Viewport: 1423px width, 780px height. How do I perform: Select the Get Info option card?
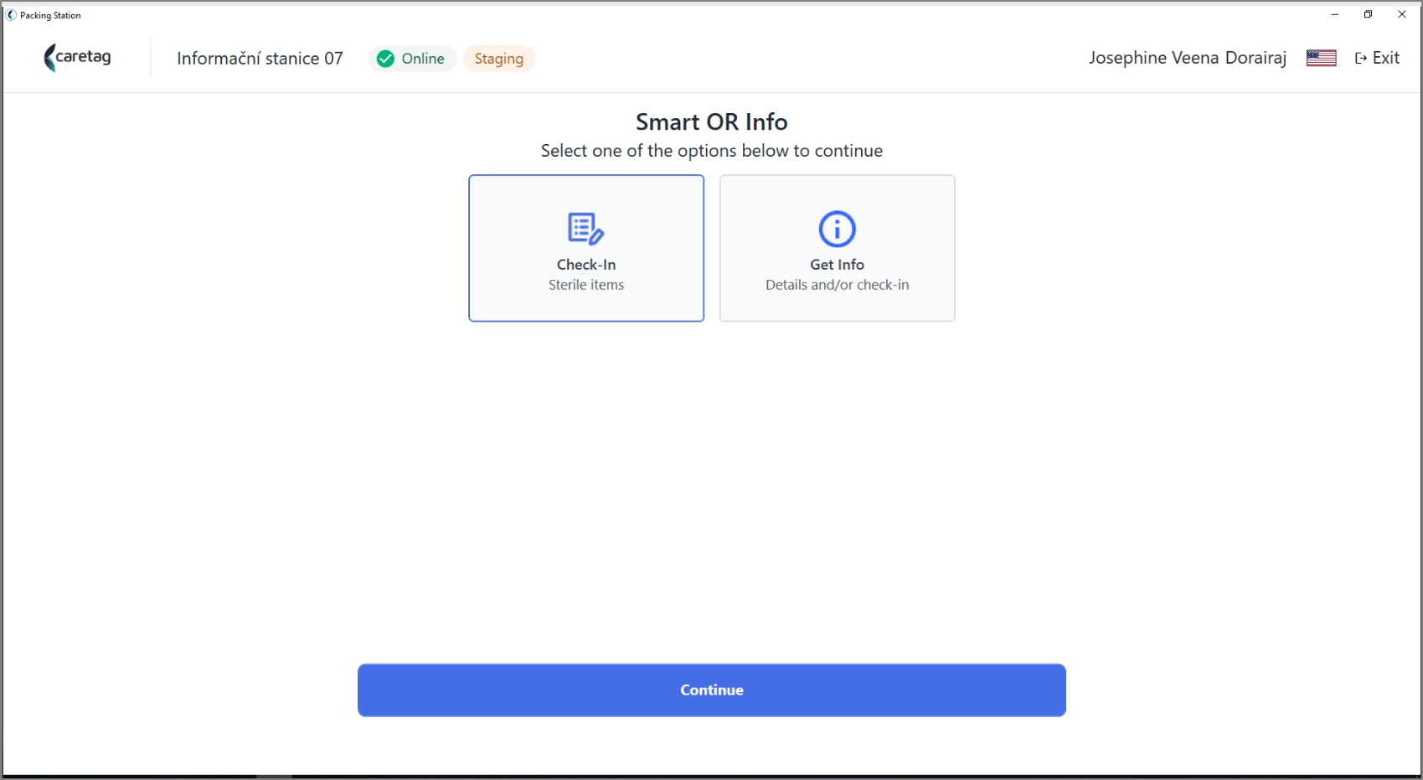(837, 248)
